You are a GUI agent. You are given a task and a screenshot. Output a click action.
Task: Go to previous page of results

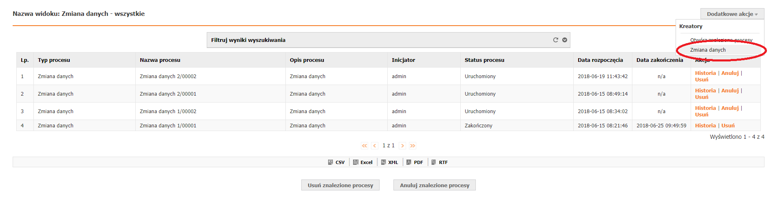click(x=375, y=146)
